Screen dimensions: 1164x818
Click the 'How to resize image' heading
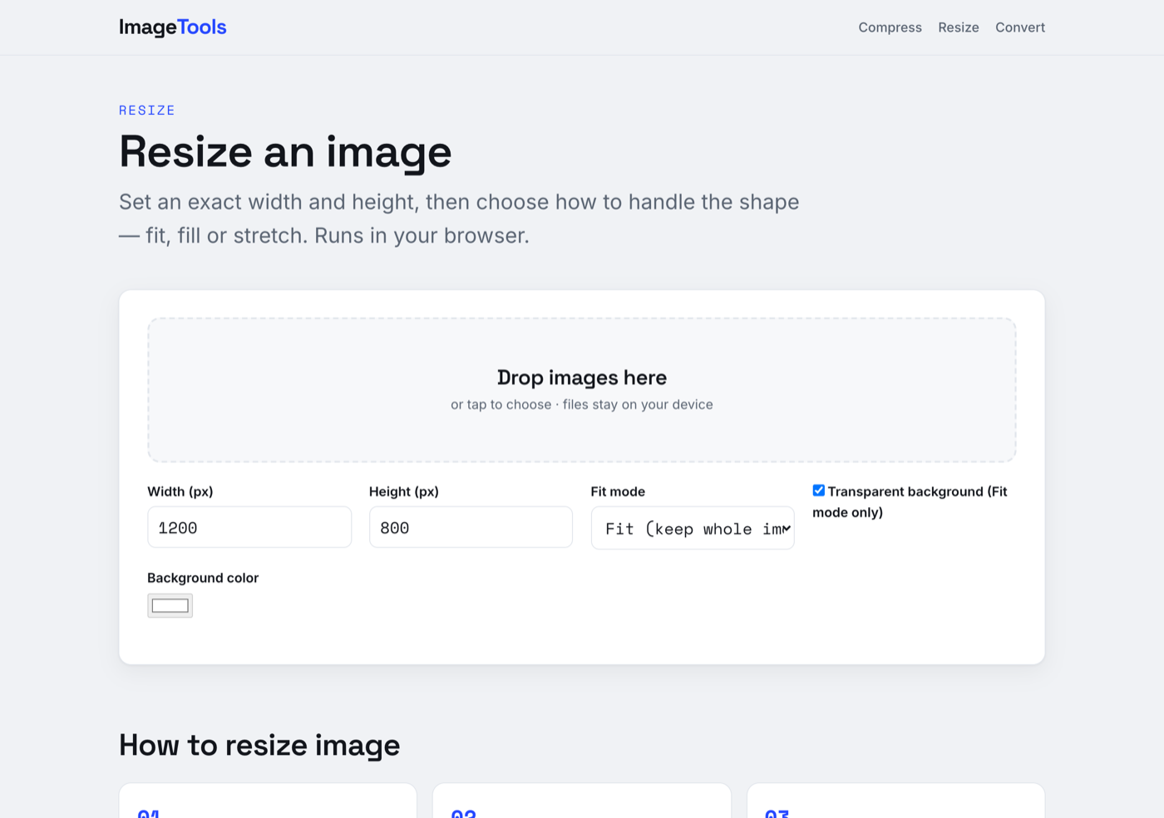(x=259, y=745)
